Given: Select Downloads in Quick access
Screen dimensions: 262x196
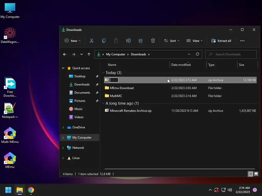Looking at the screenshot, I should click(82, 84).
